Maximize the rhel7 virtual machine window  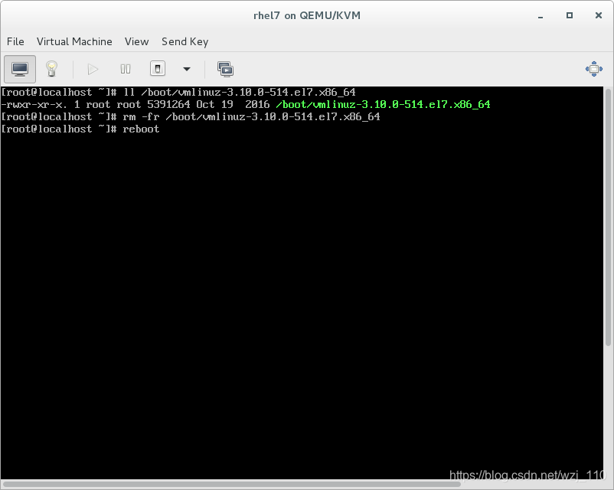[570, 15]
